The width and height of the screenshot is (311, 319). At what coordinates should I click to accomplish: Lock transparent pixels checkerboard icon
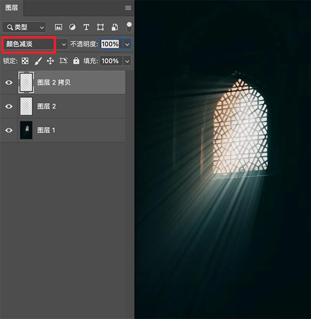coord(25,61)
